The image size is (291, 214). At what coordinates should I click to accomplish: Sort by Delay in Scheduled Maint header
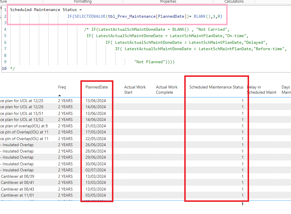click(x=261, y=90)
